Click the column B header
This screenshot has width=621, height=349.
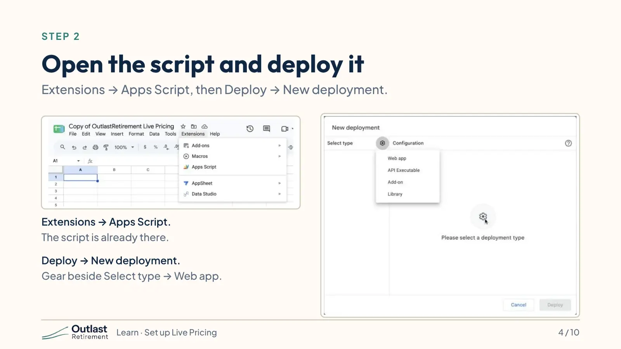114,170
